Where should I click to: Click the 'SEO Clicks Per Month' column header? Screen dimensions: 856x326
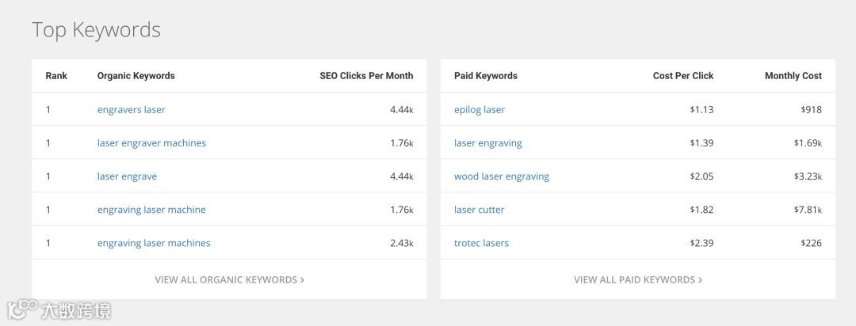[366, 76]
